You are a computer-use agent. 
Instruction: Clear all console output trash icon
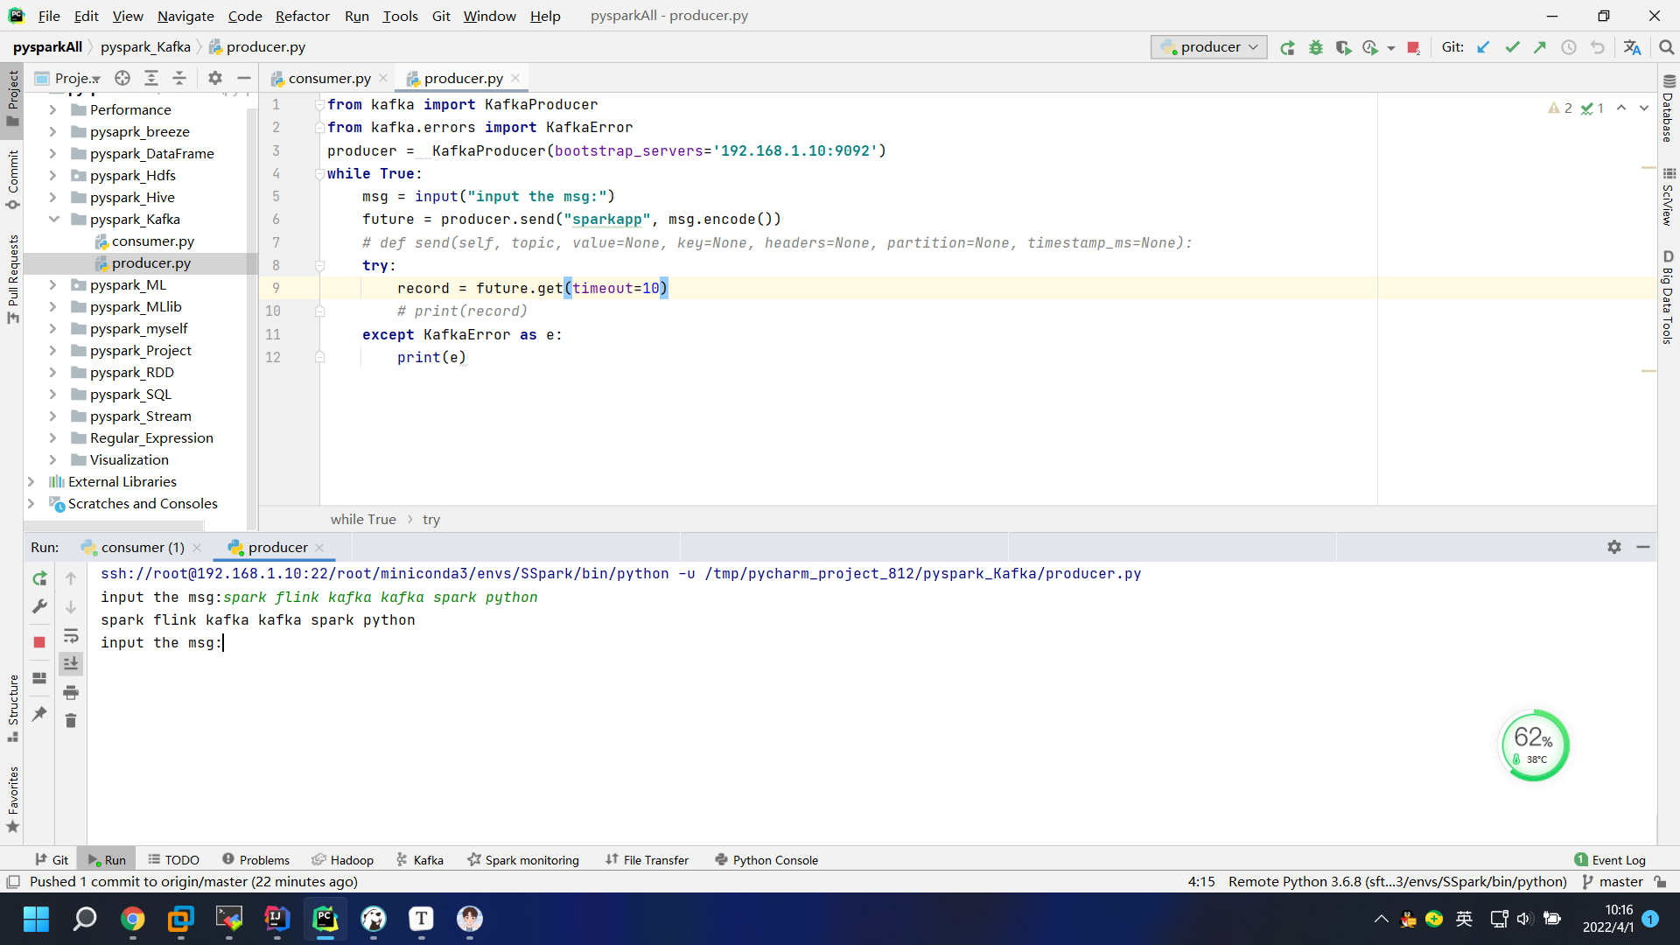[71, 720]
